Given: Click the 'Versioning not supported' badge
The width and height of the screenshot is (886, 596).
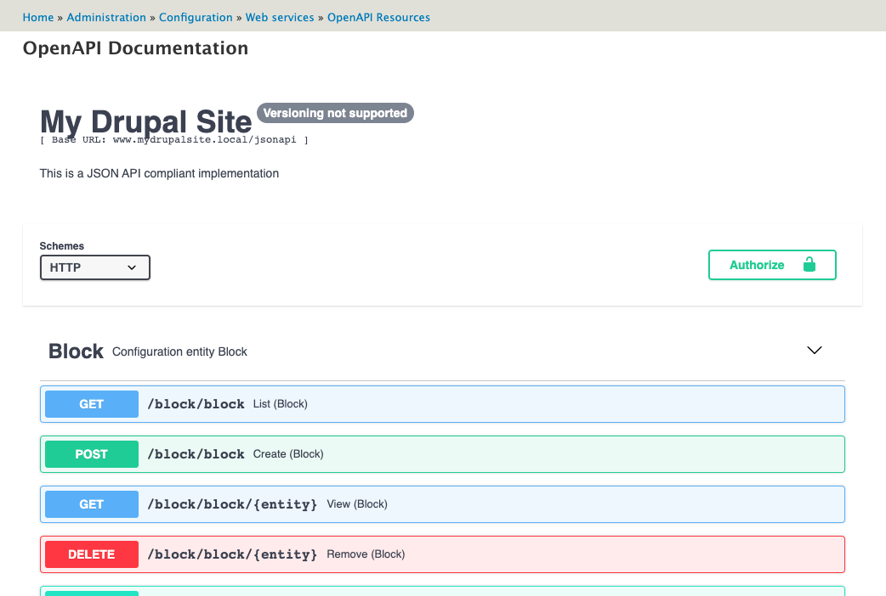Looking at the screenshot, I should point(335,113).
